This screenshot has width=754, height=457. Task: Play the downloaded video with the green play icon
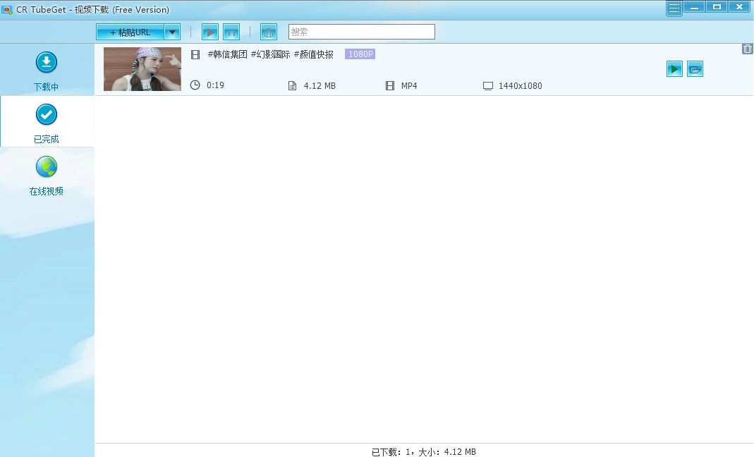[674, 69]
